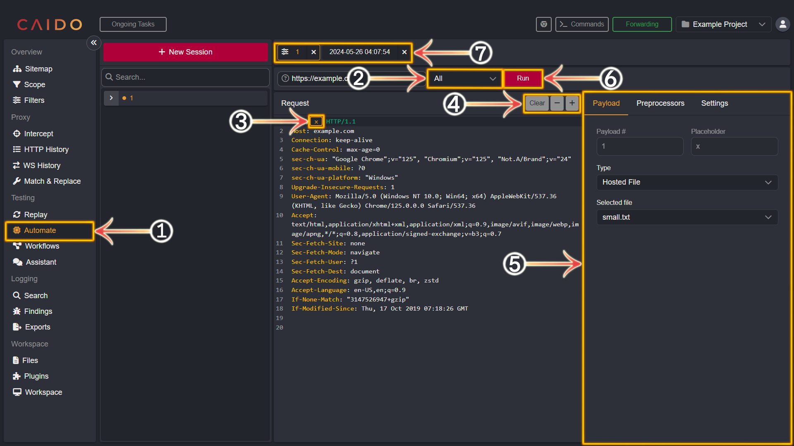
Task: Clear placeholders with the Clear button
Action: (x=537, y=103)
